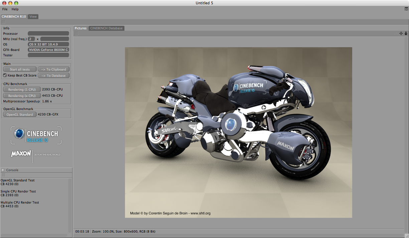Click the console line CB 4453 (0)
The width and height of the screenshot is (409, 238).
click(x=10, y=206)
